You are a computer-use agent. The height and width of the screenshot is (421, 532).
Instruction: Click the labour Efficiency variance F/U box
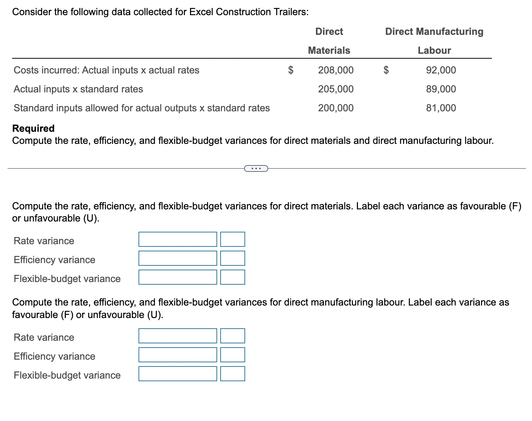pyautogui.click(x=232, y=355)
